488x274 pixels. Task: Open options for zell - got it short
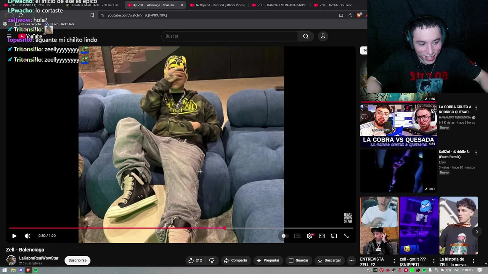(x=433, y=261)
